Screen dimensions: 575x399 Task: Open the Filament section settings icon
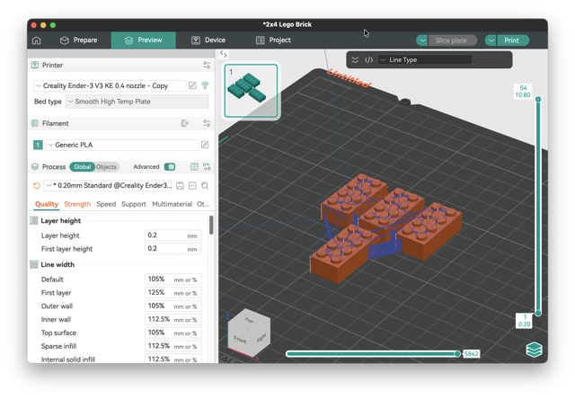pos(207,123)
